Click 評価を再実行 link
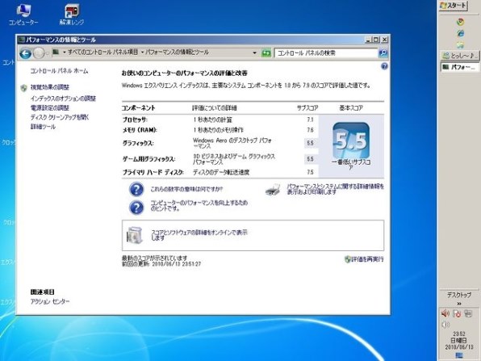The image size is (481, 361). coord(367,259)
